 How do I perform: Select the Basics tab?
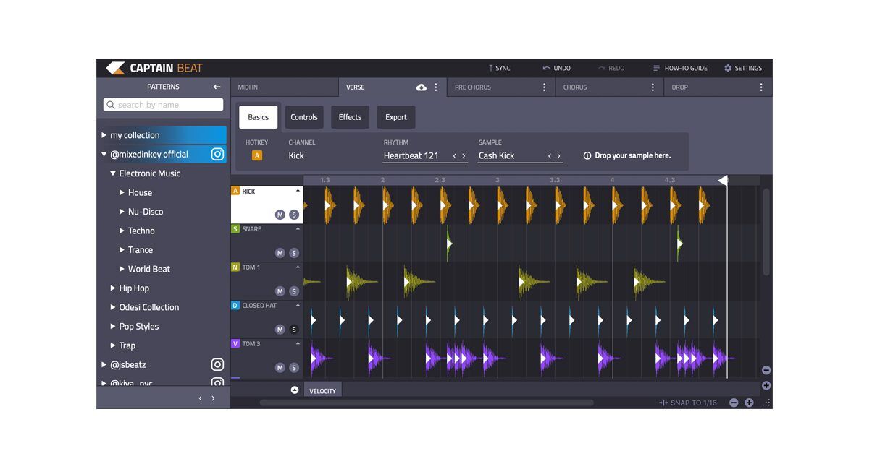pos(259,117)
